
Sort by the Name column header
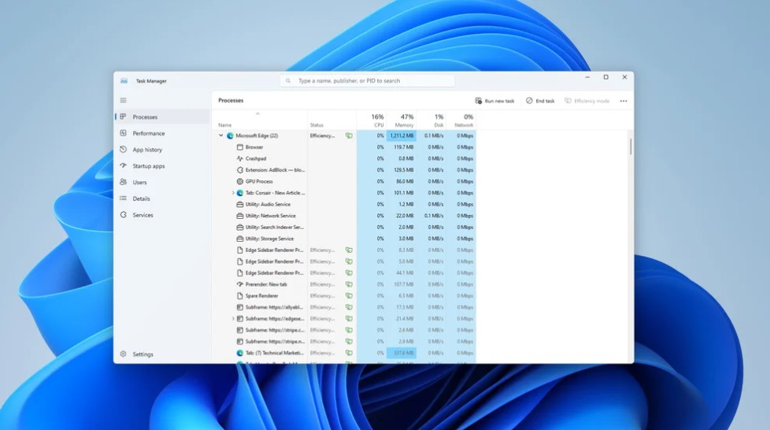225,125
